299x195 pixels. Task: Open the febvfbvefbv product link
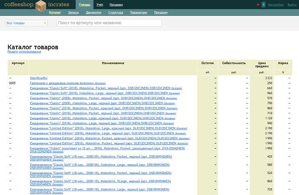point(39,78)
